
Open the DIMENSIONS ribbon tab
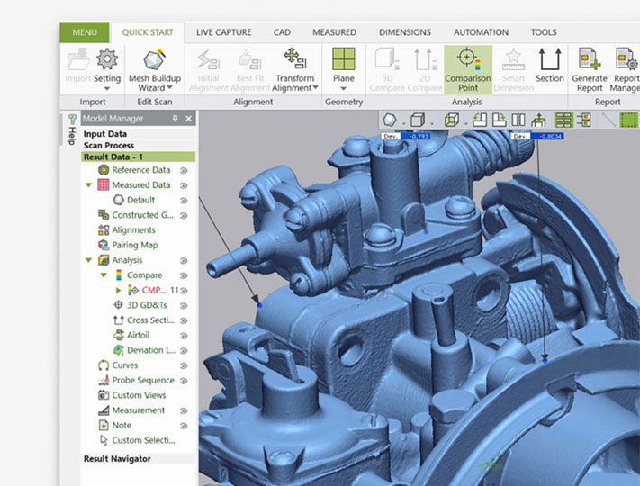pos(404,32)
